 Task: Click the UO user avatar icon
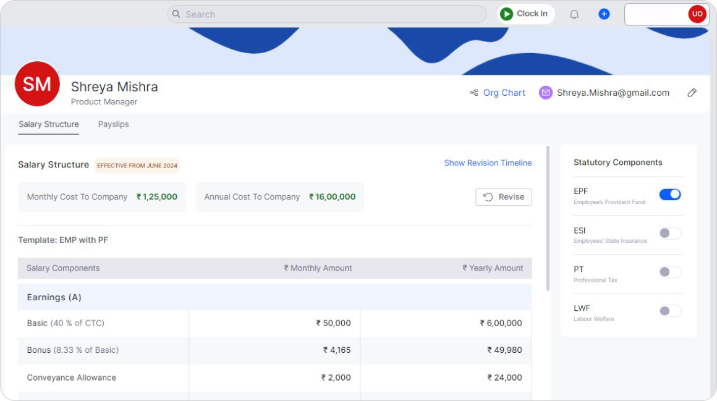[697, 14]
